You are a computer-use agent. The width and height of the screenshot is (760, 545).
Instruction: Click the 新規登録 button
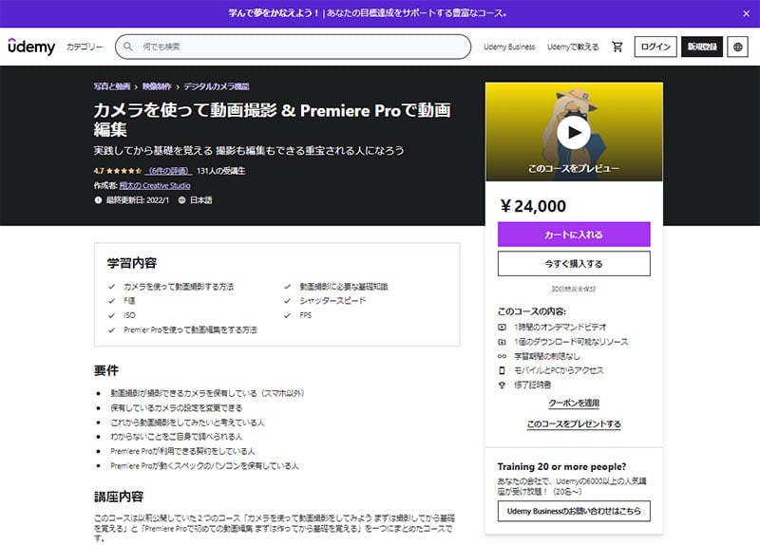pos(702,47)
